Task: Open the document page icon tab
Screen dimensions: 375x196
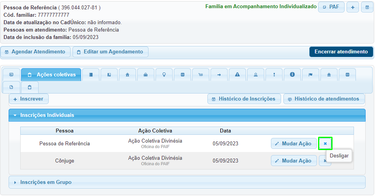Action: [x=11, y=87]
